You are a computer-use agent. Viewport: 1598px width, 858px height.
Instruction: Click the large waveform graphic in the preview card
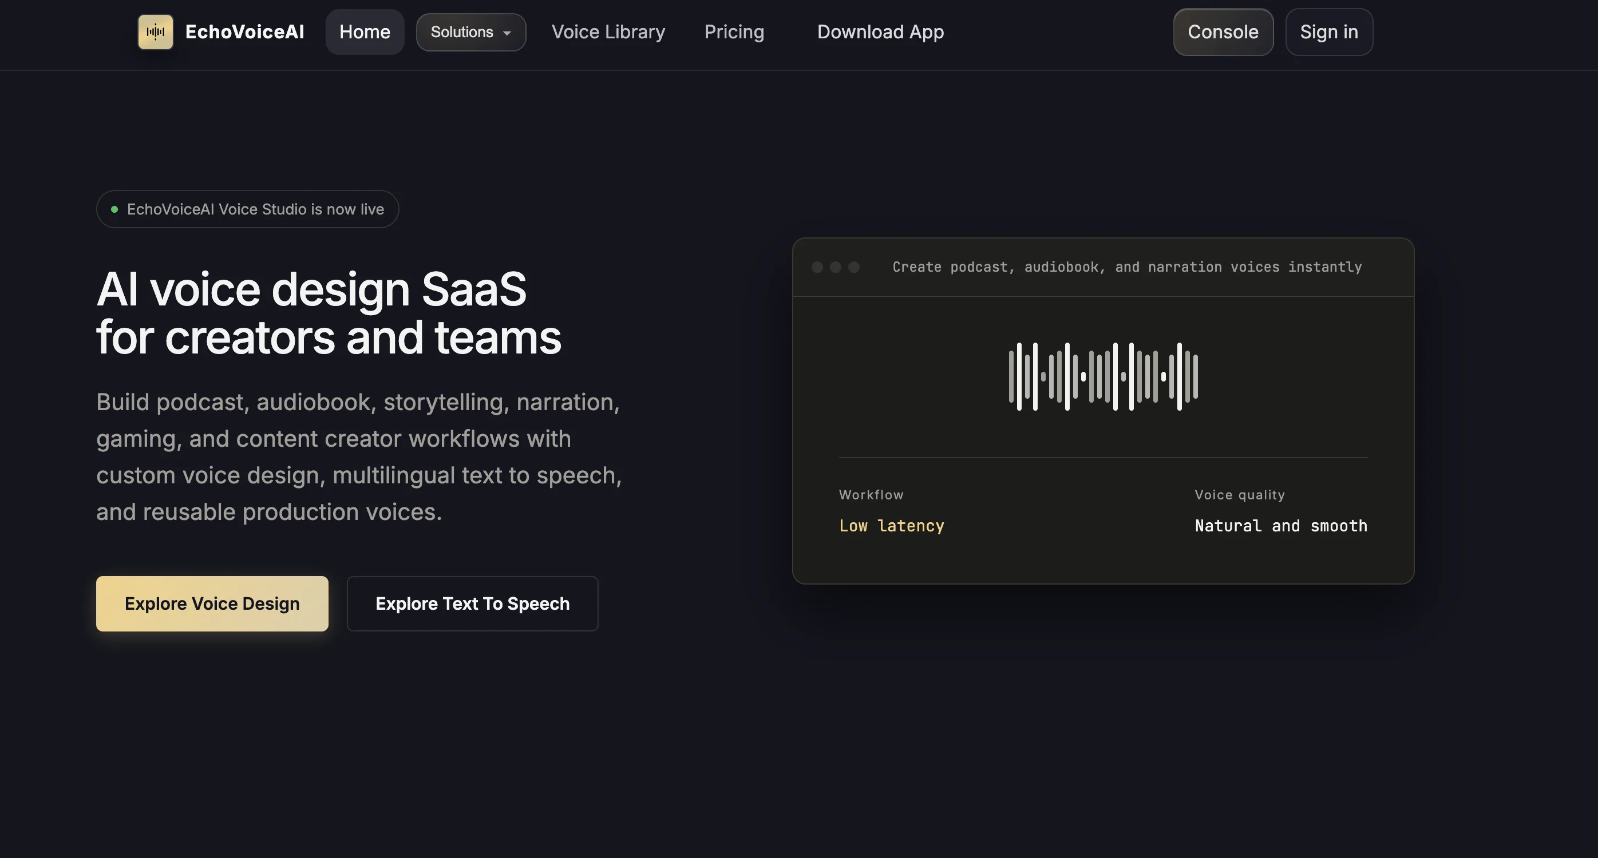[x=1103, y=376]
